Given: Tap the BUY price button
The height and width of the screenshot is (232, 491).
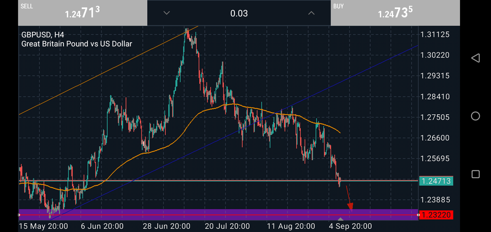Looking at the screenshot, I should point(395,13).
